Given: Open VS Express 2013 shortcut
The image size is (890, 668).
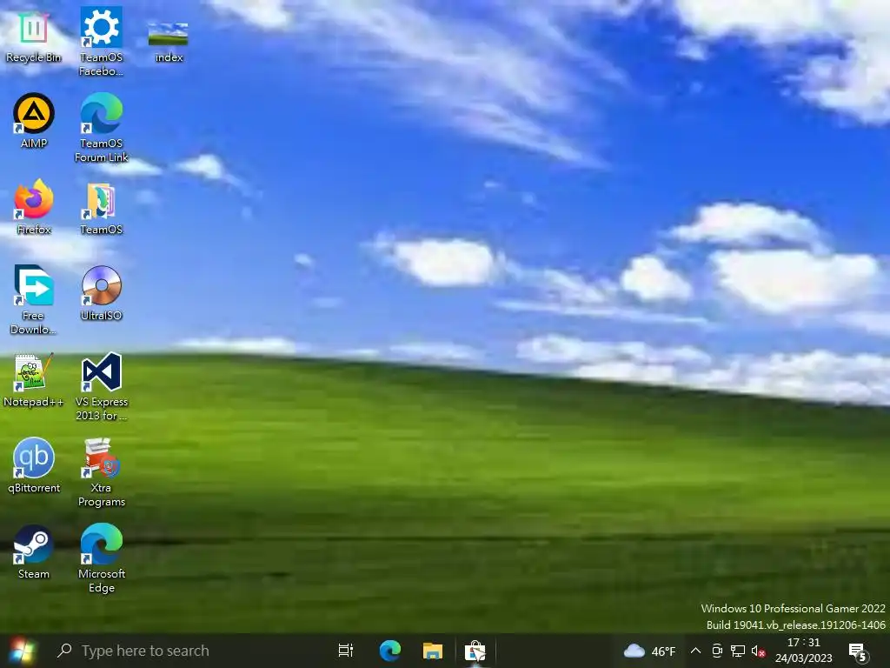Looking at the screenshot, I should [101, 386].
